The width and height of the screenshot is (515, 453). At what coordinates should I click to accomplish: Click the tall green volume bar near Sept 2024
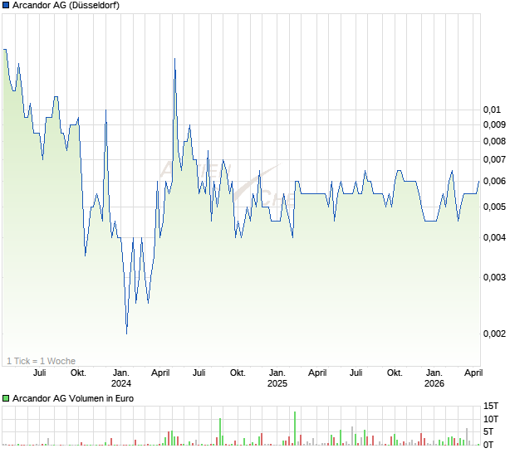220,431
